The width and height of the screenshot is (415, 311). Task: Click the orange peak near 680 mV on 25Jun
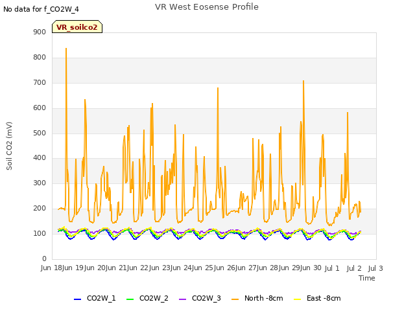point(218,88)
